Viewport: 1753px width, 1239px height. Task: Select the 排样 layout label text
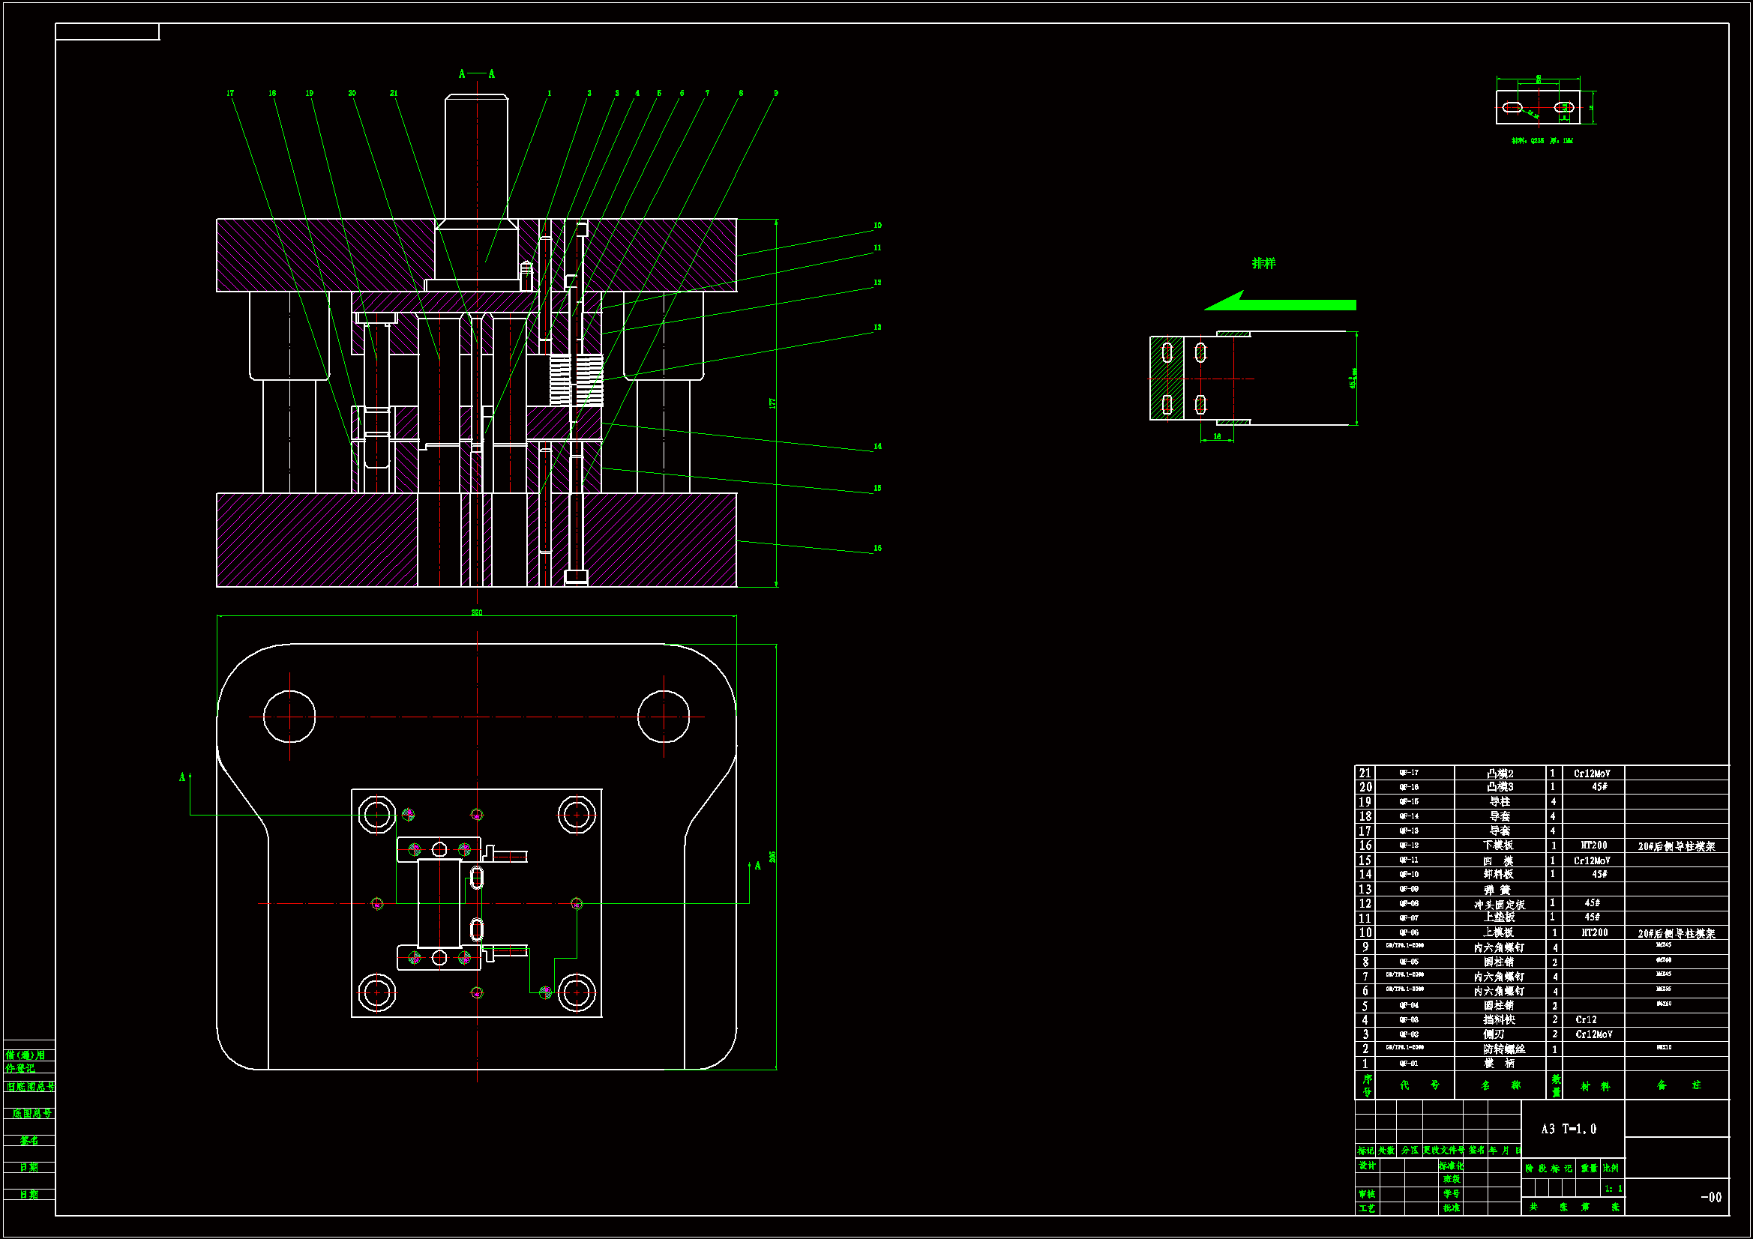tap(1263, 263)
